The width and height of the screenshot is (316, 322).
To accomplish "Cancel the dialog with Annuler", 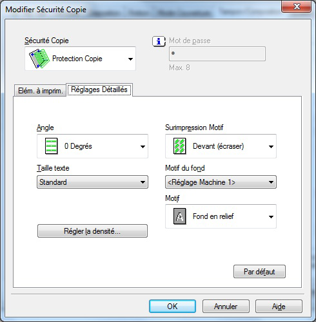I will point(226,307).
